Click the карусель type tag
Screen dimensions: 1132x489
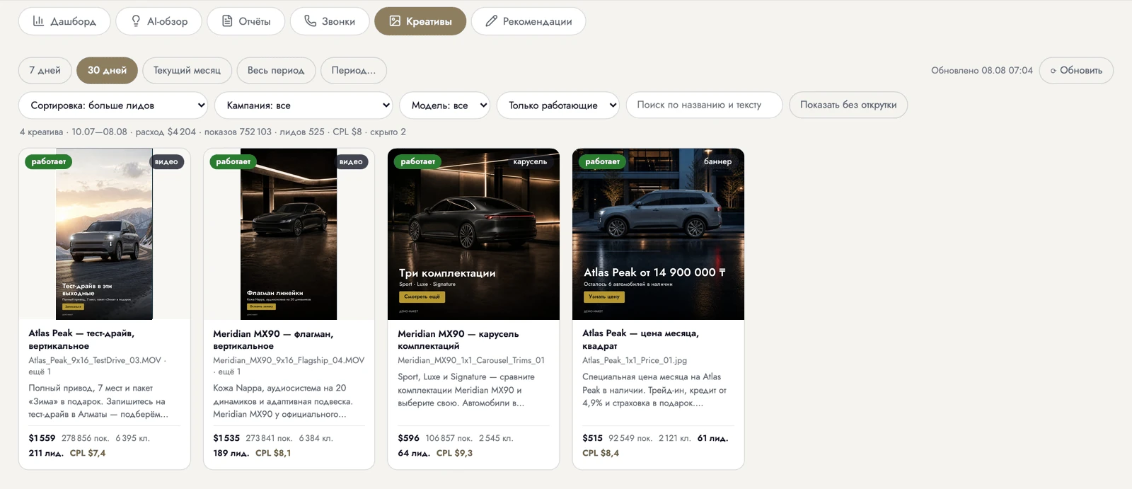coord(530,161)
